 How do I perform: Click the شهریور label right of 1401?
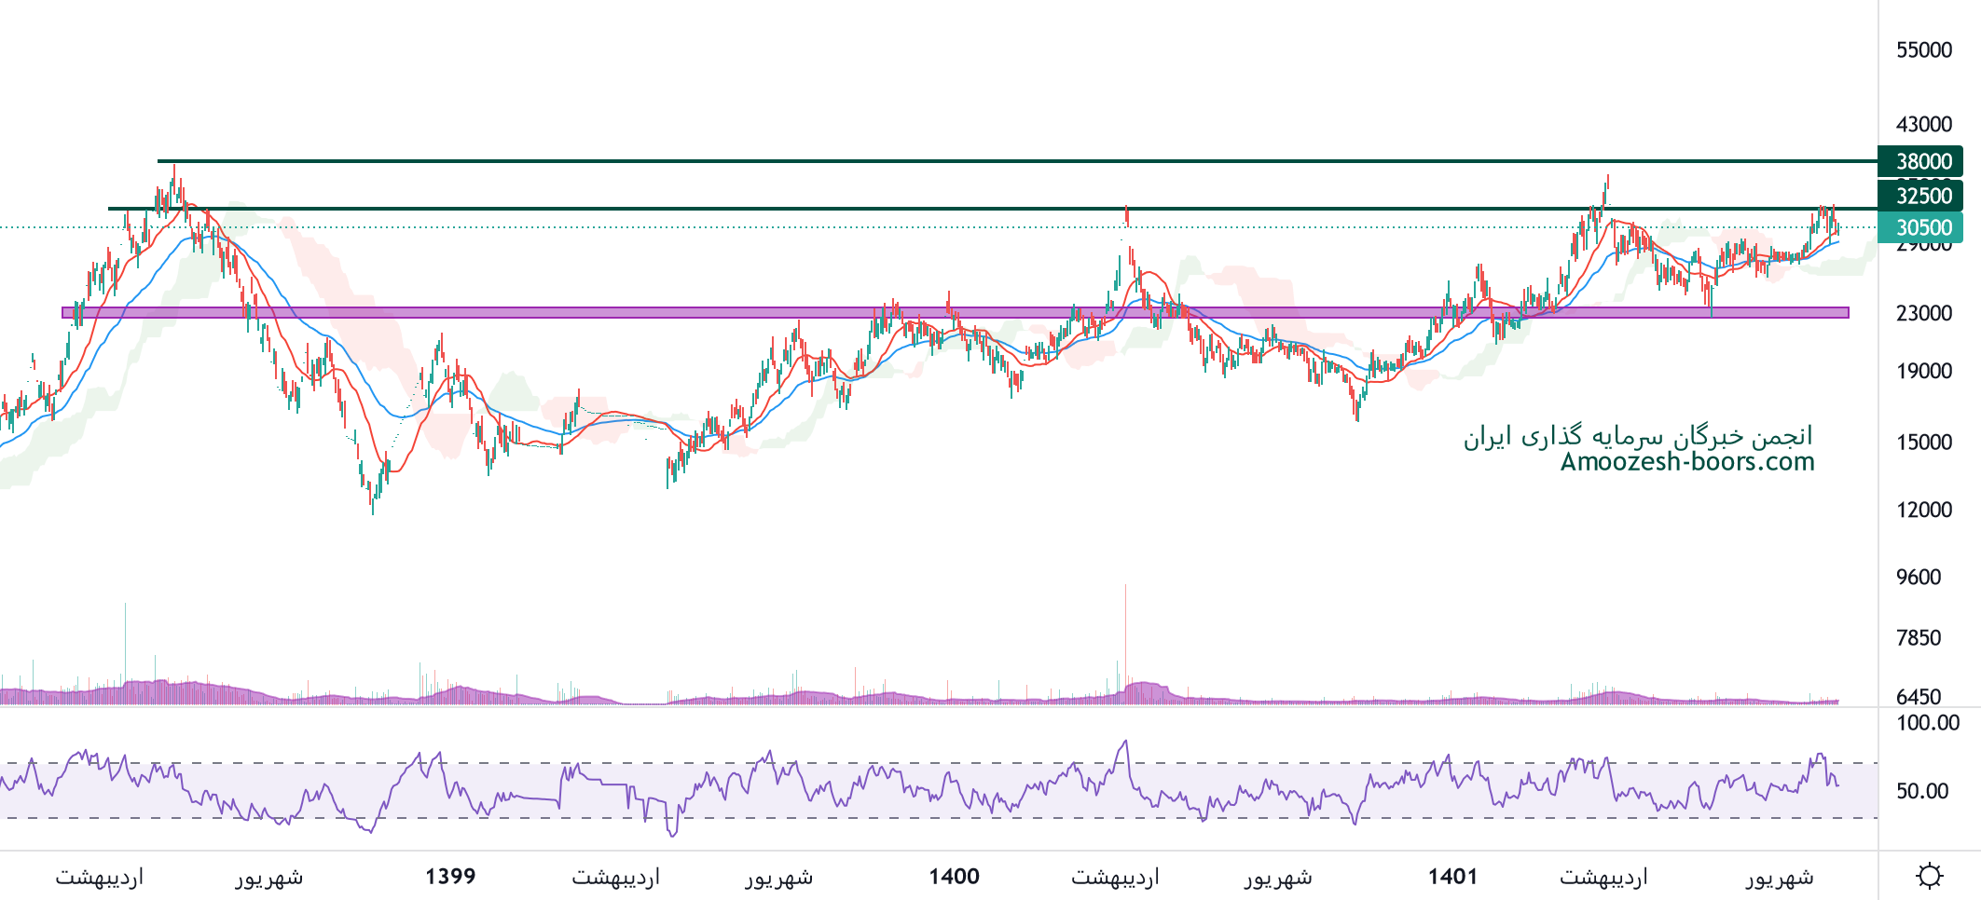(x=1779, y=877)
